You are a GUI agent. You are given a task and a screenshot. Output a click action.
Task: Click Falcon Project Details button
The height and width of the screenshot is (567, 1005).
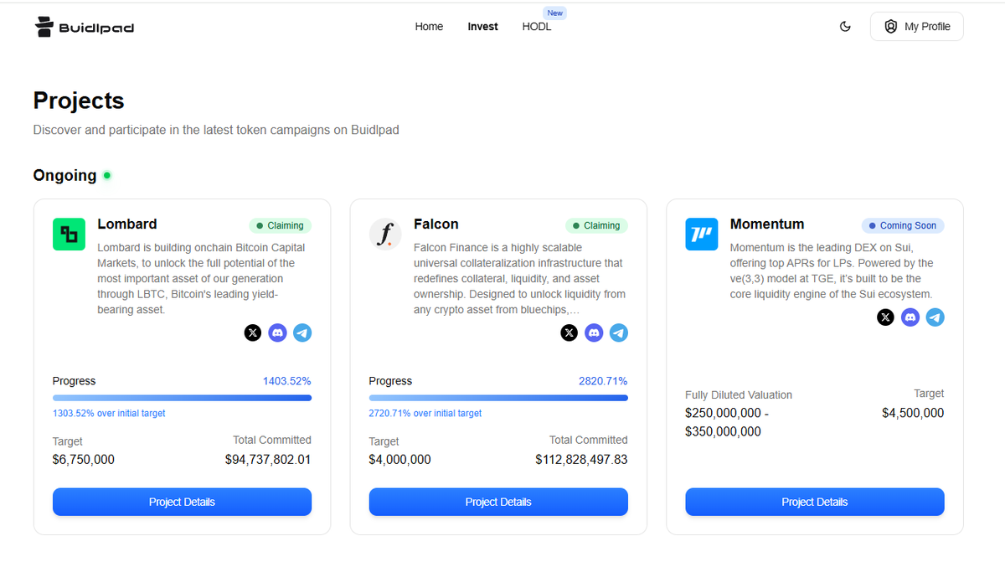coord(498,502)
